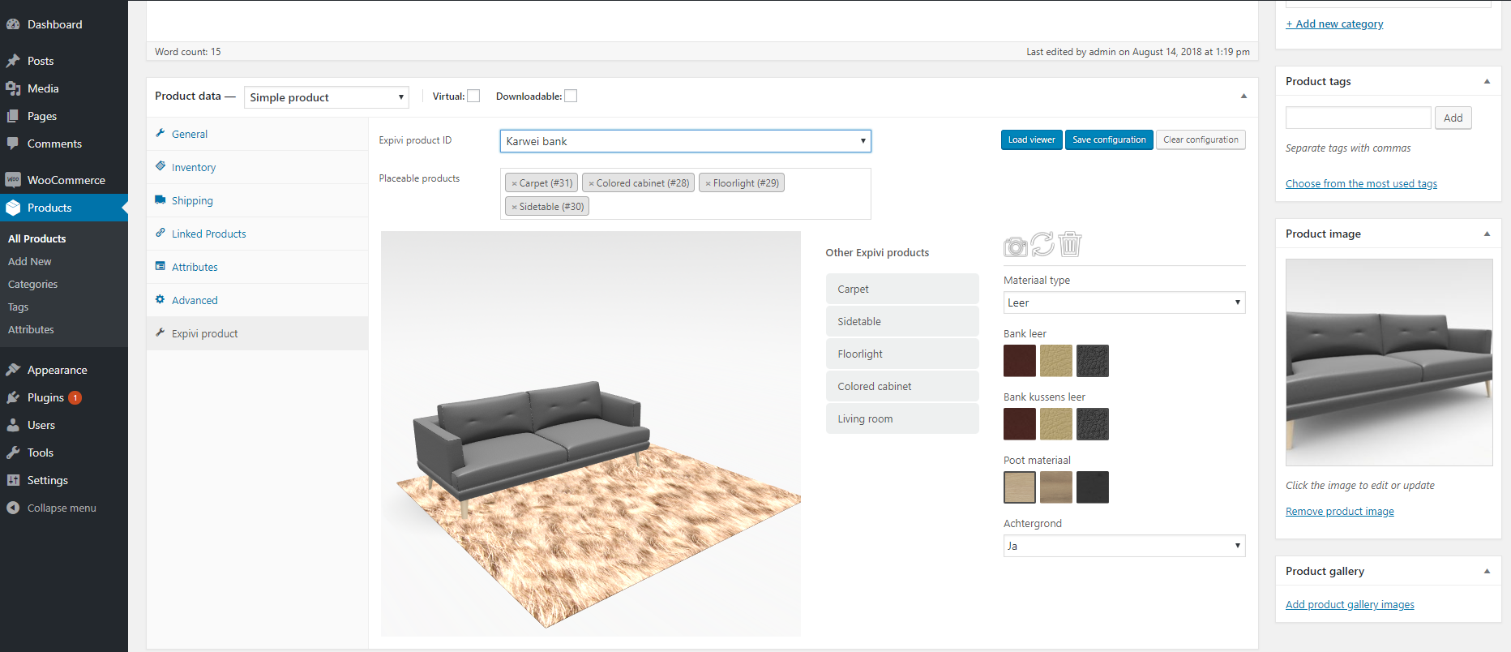
Task: Click the Add tag button
Action: 1453,118
